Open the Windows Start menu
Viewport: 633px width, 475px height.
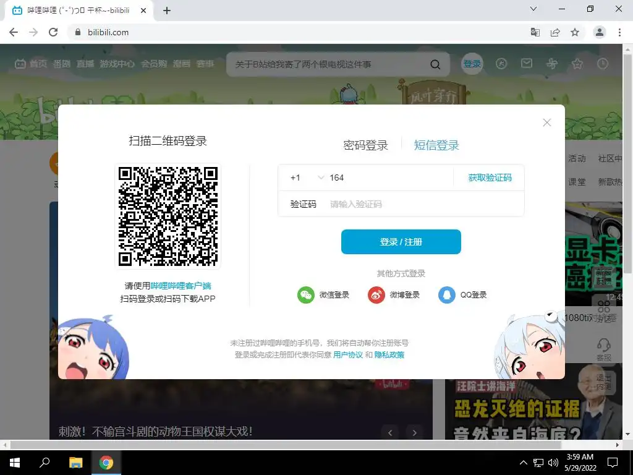15,463
